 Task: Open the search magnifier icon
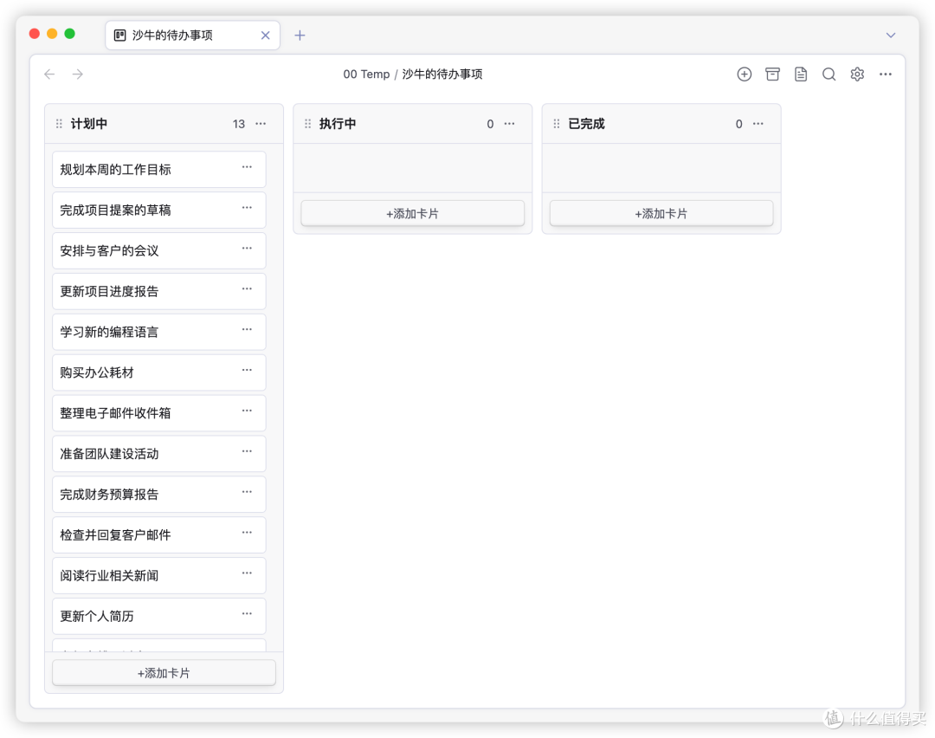829,74
